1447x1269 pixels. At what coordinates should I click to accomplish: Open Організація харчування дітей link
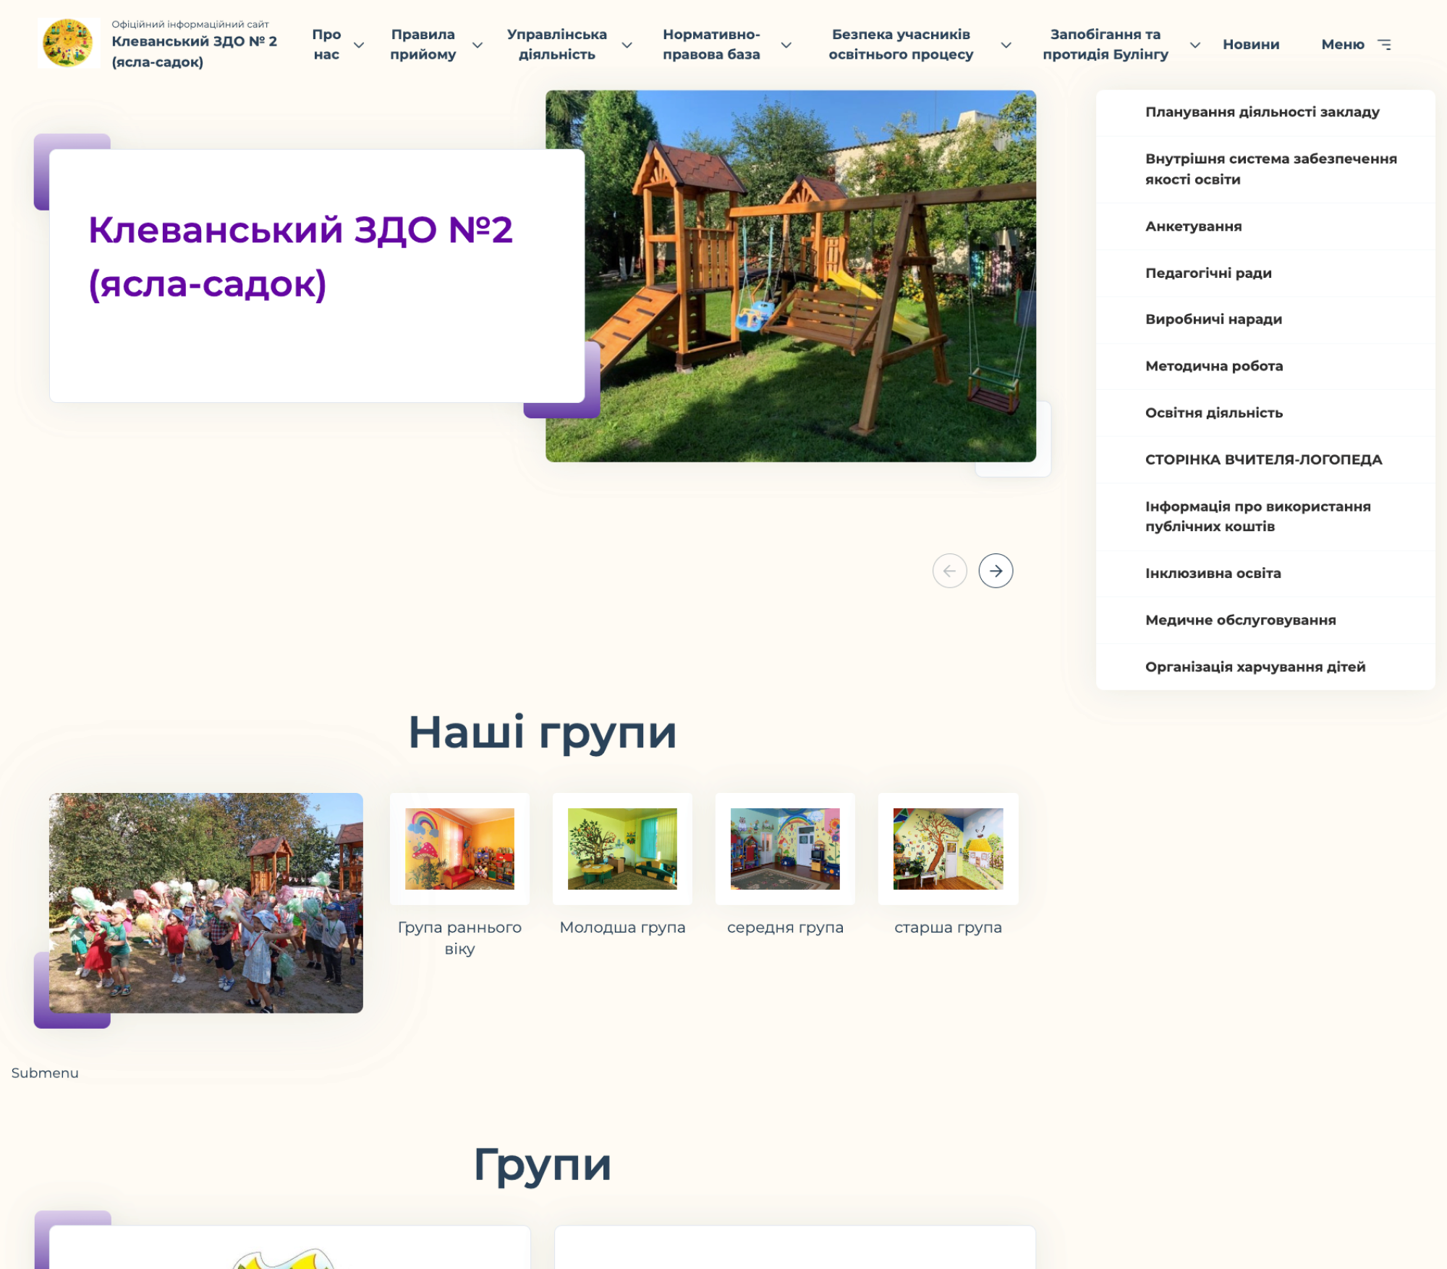click(x=1255, y=667)
